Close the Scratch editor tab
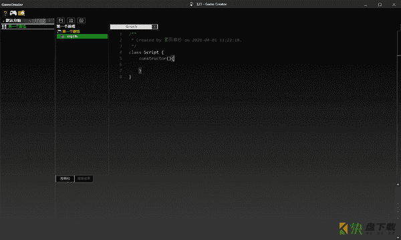 [x=154, y=27]
